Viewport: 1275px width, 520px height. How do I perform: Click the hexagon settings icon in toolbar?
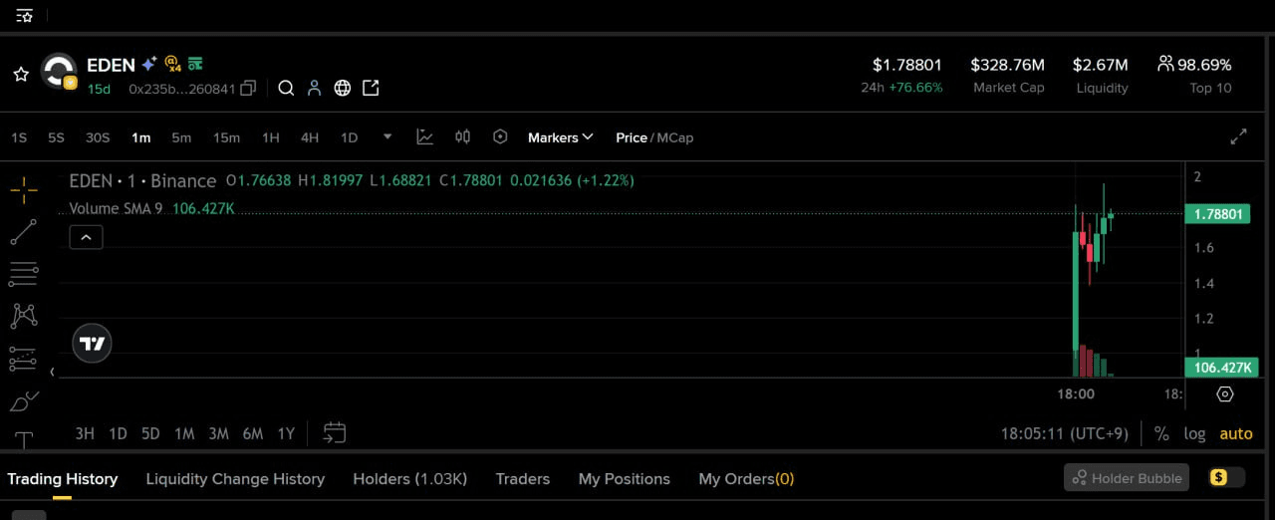[500, 137]
